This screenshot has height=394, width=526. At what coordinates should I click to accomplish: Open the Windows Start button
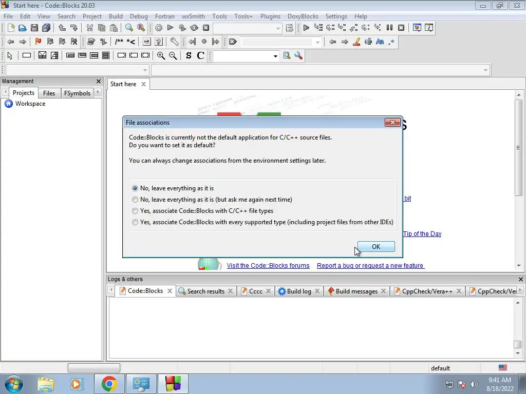(14, 384)
